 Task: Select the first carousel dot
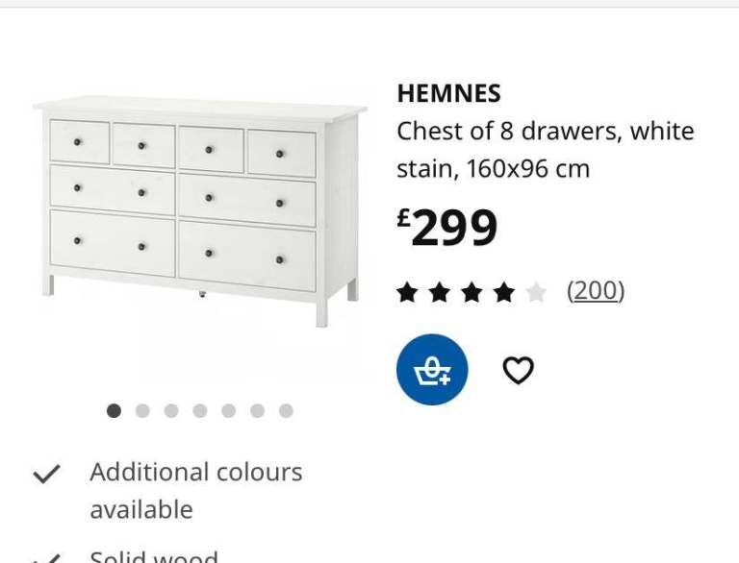[x=114, y=410]
